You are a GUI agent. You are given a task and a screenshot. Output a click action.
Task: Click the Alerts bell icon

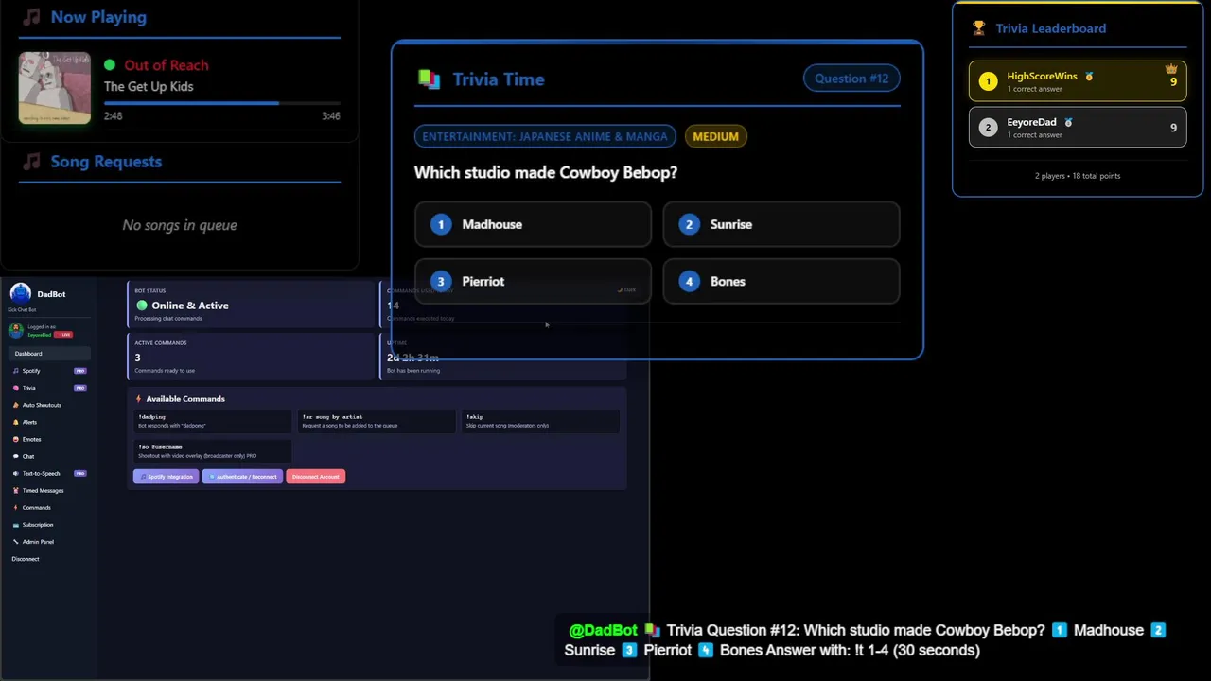tap(15, 422)
